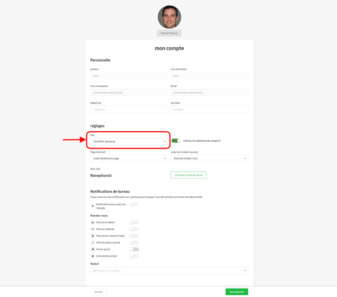The image size is (337, 297).
Task: Open the Lister les rendez-vous par dropdown
Action: [x=209, y=159]
